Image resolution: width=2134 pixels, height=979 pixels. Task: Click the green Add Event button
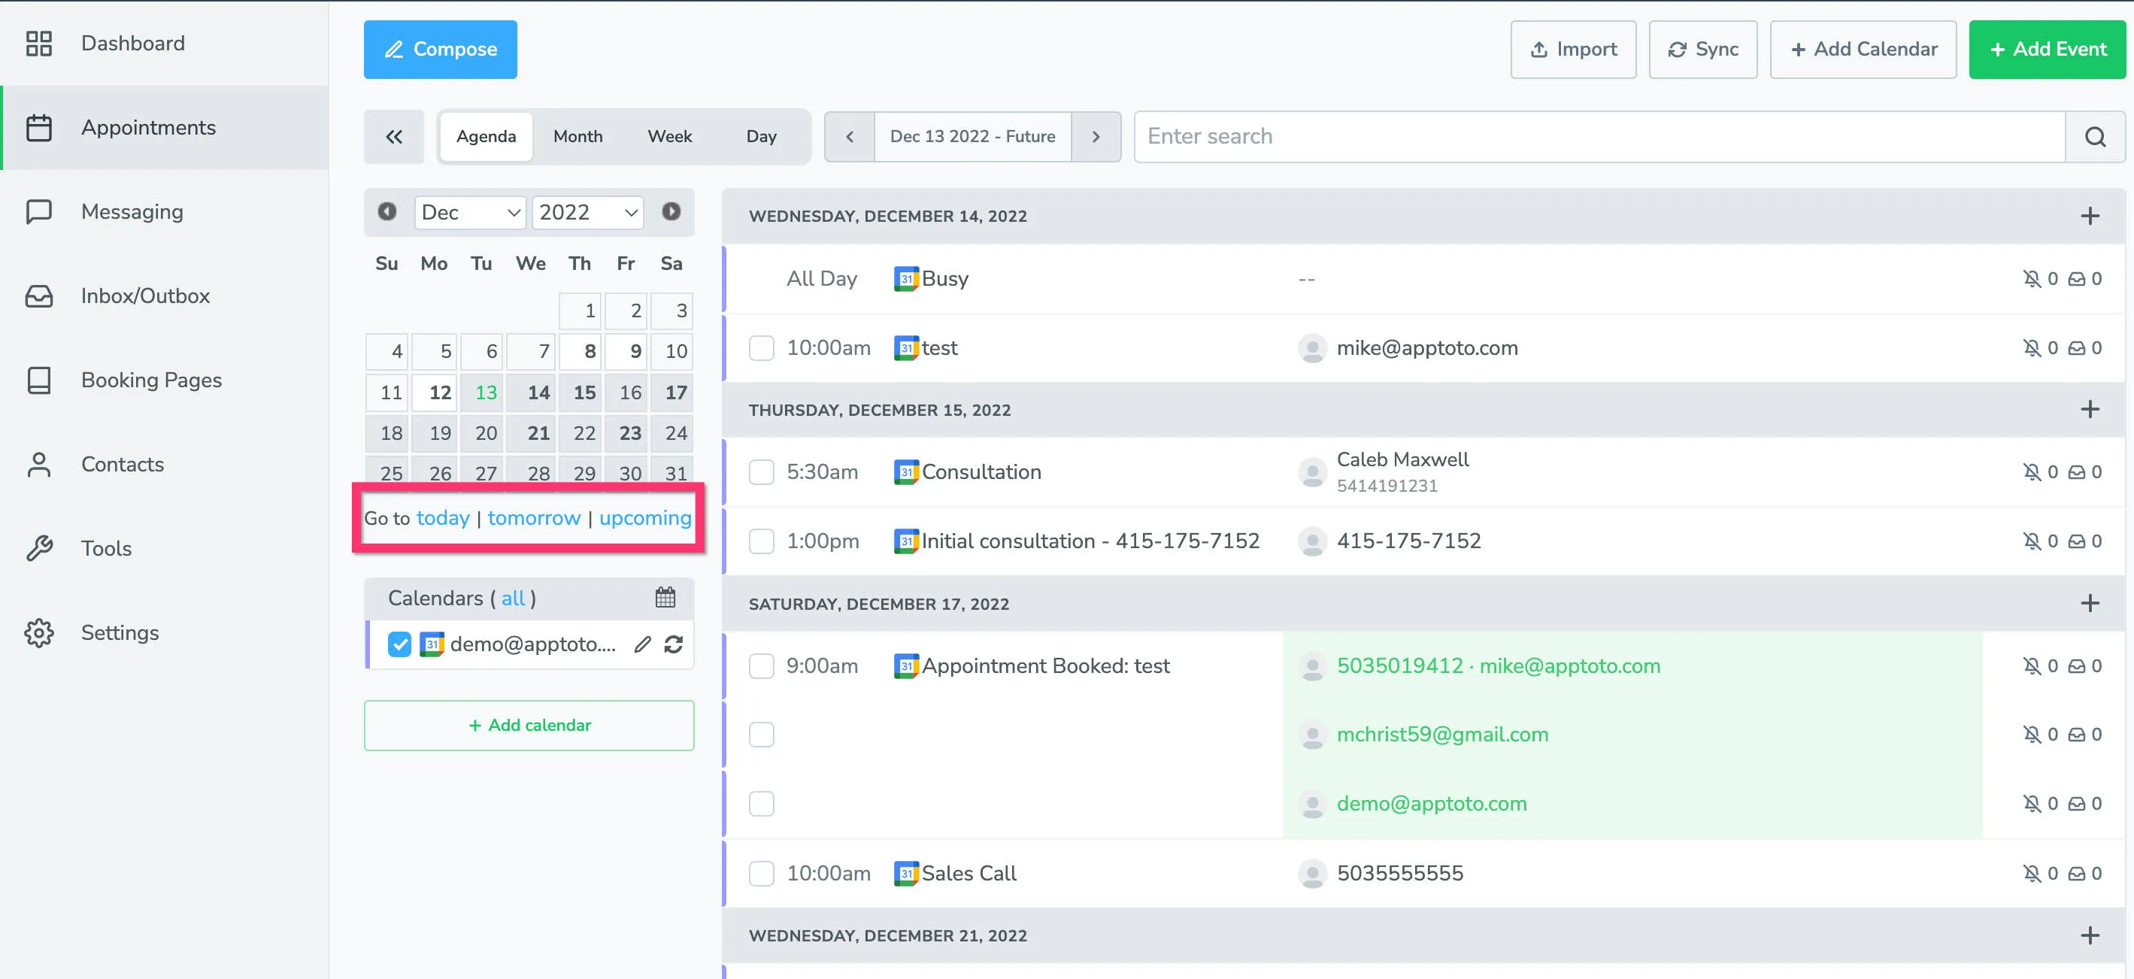point(2046,50)
